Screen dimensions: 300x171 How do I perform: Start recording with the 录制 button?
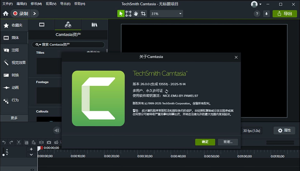[21, 13]
